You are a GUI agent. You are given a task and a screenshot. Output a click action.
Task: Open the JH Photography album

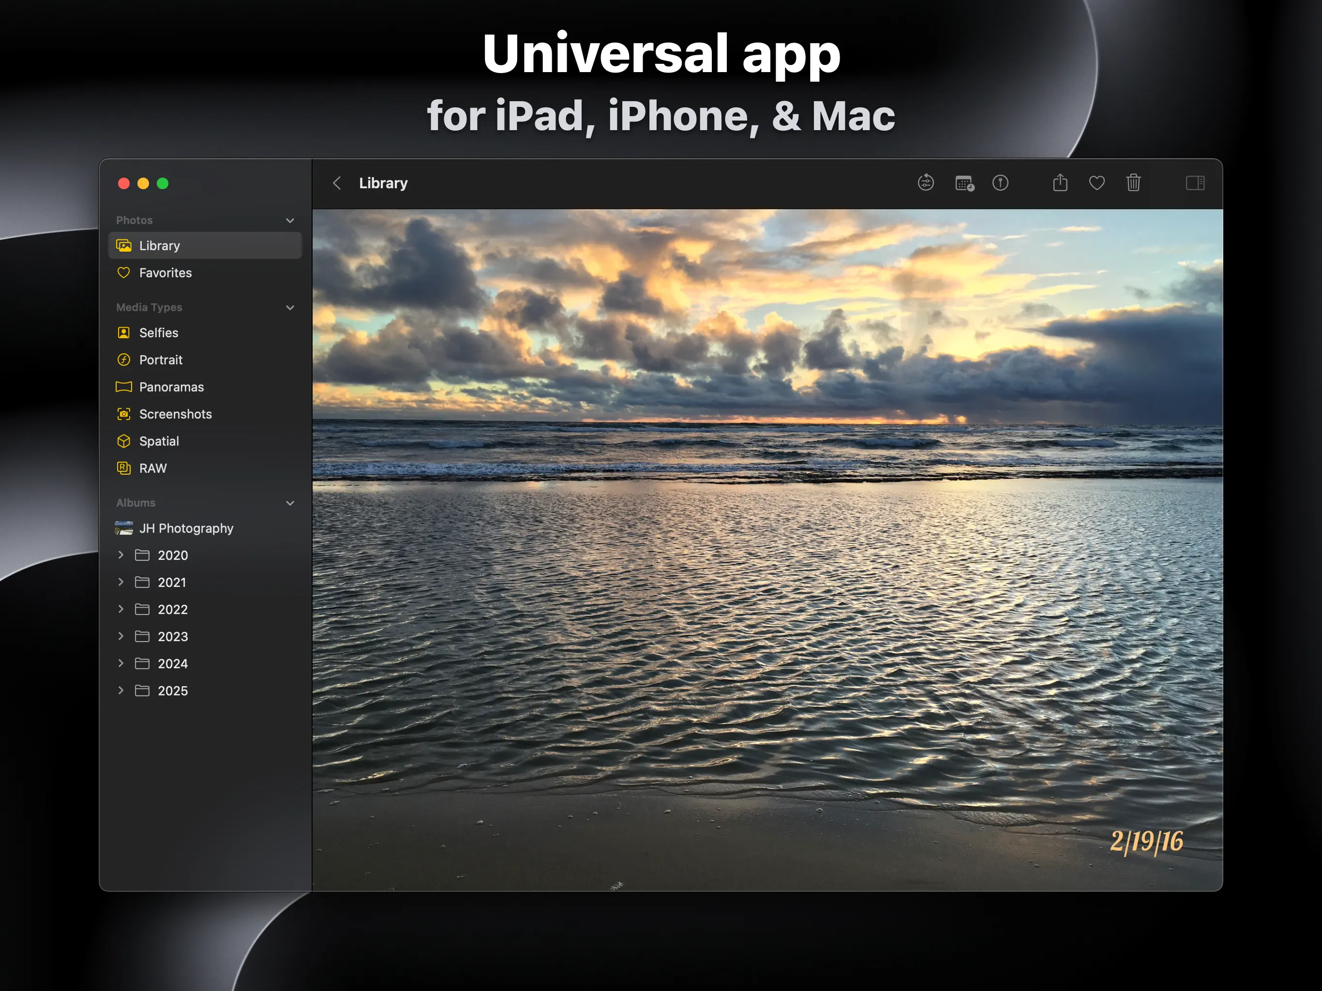pos(185,528)
